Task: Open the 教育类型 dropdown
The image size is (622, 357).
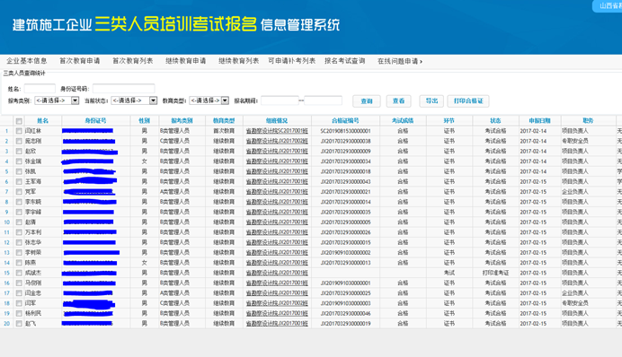Action: pos(209,100)
